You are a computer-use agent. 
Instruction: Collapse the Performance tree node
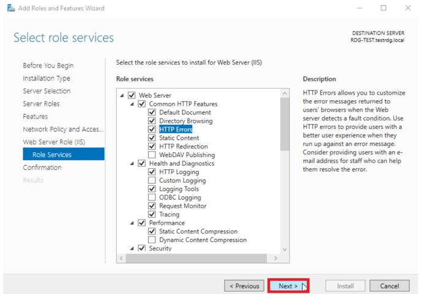[132, 223]
